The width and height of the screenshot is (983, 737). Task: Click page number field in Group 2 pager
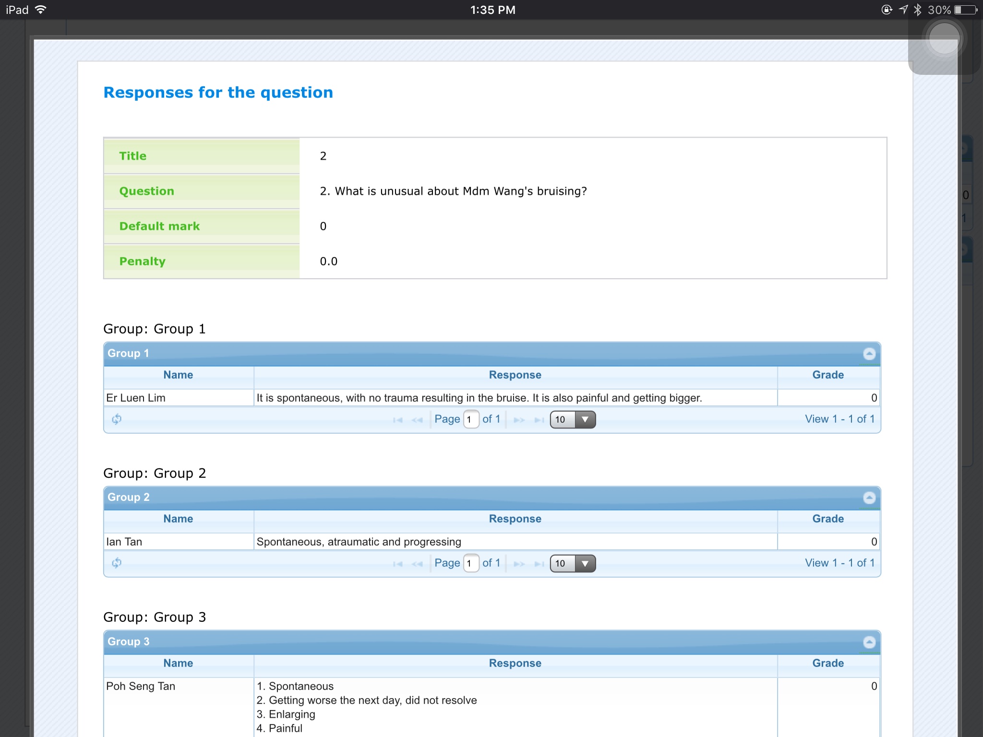coord(471,563)
